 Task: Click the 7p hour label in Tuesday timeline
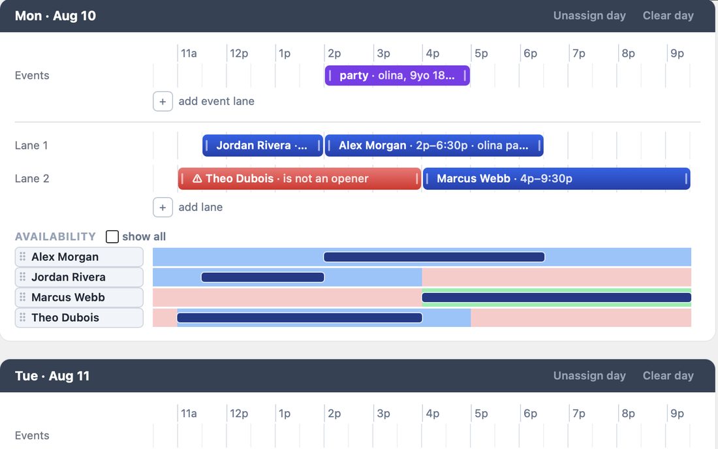pos(579,414)
